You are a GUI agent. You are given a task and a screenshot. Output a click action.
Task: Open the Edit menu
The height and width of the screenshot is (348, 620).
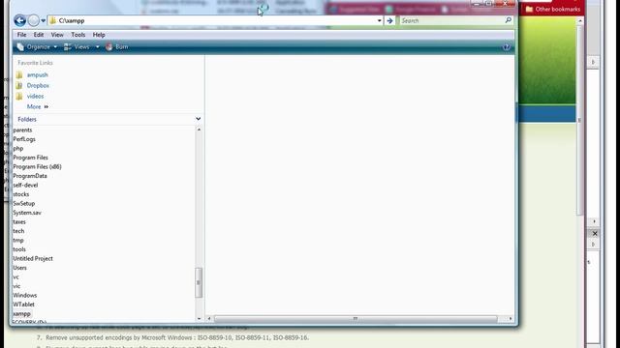[39, 35]
